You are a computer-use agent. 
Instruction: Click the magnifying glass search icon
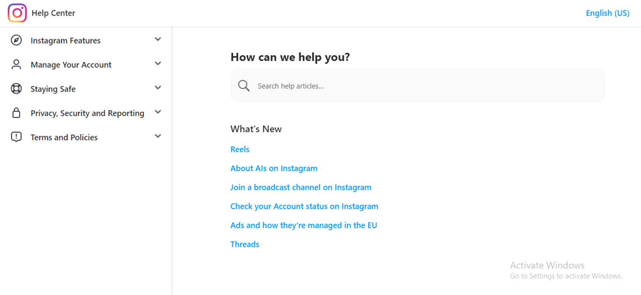click(x=244, y=86)
